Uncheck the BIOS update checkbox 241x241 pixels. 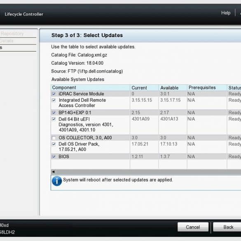point(54,157)
